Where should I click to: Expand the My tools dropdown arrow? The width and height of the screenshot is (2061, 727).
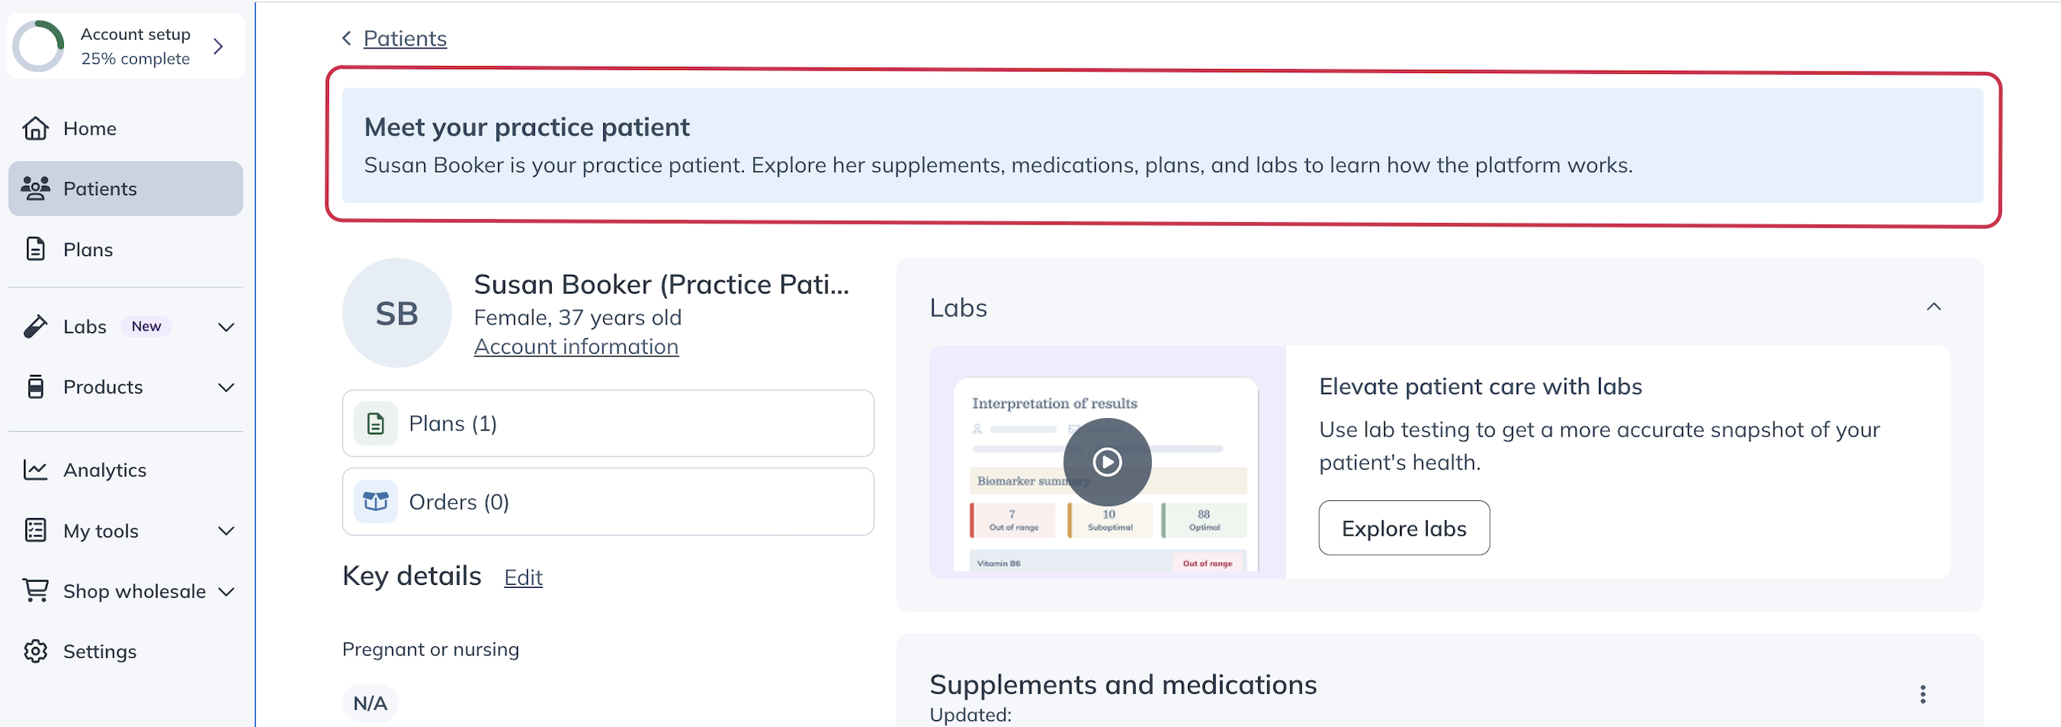click(x=227, y=531)
